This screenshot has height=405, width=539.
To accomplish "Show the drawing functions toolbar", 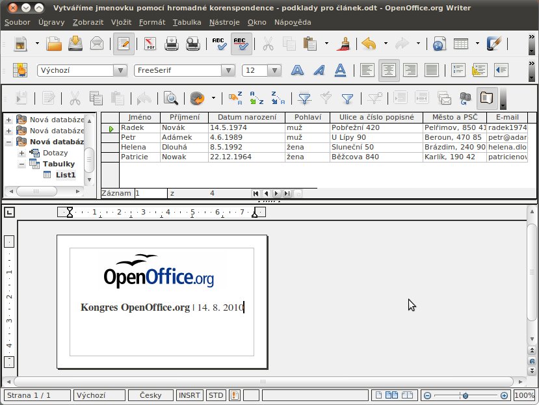I will 495,44.
